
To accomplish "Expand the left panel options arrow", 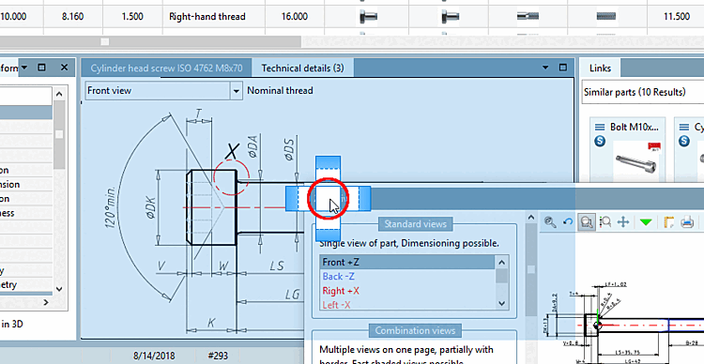I will tap(24, 68).
